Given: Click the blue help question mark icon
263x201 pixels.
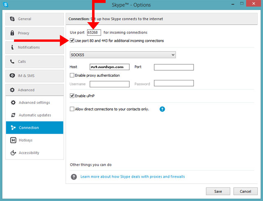Looking at the screenshot, I should coord(162,109).
